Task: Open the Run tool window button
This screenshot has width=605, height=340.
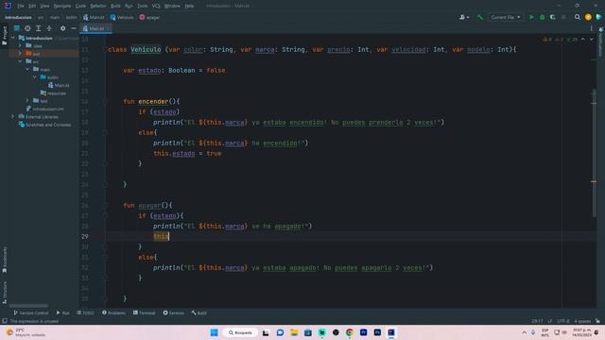Action: [63, 313]
